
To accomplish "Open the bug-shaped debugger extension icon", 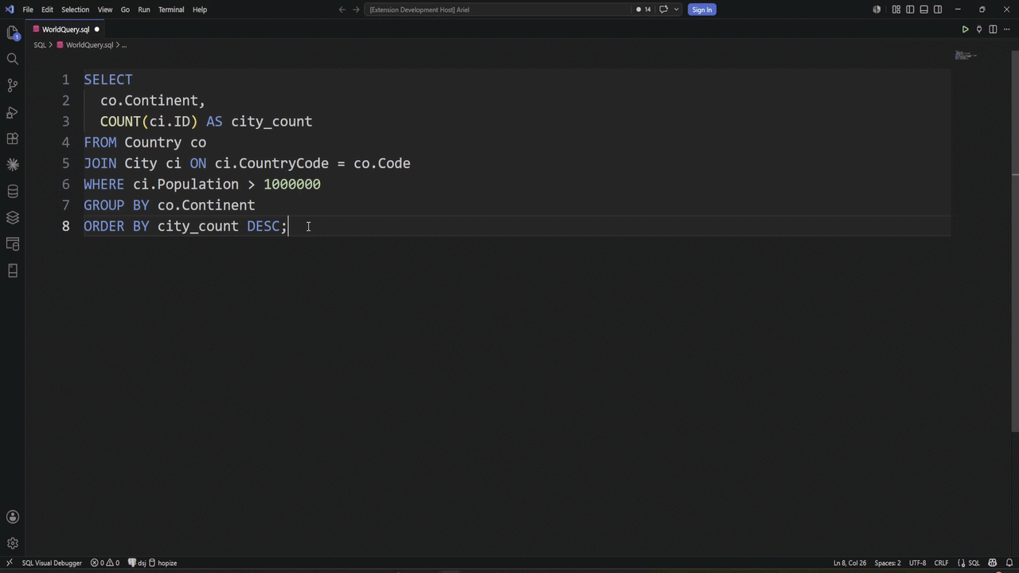I will (13, 165).
